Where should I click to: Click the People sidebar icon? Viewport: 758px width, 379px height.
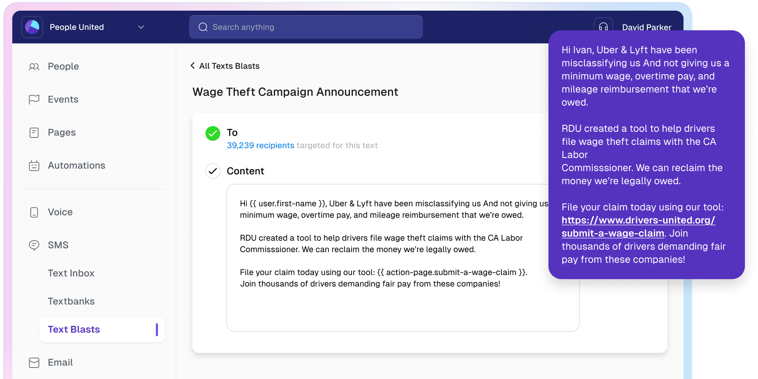coord(34,66)
